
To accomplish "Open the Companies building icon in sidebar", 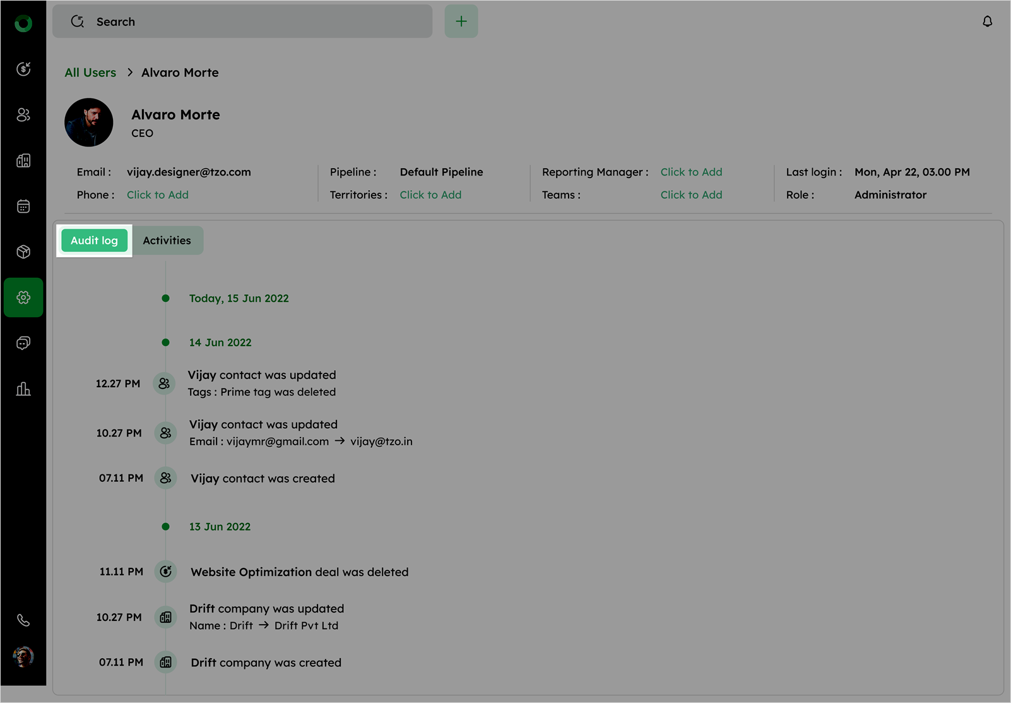I will pyautogui.click(x=23, y=160).
